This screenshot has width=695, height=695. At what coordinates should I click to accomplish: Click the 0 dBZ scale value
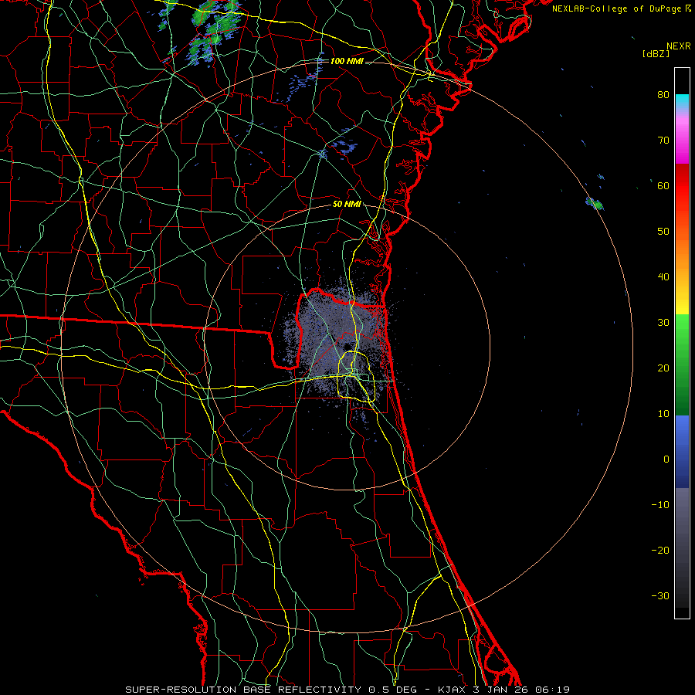pyautogui.click(x=666, y=459)
